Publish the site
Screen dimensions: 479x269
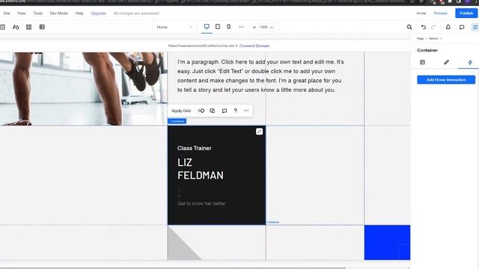(x=466, y=13)
